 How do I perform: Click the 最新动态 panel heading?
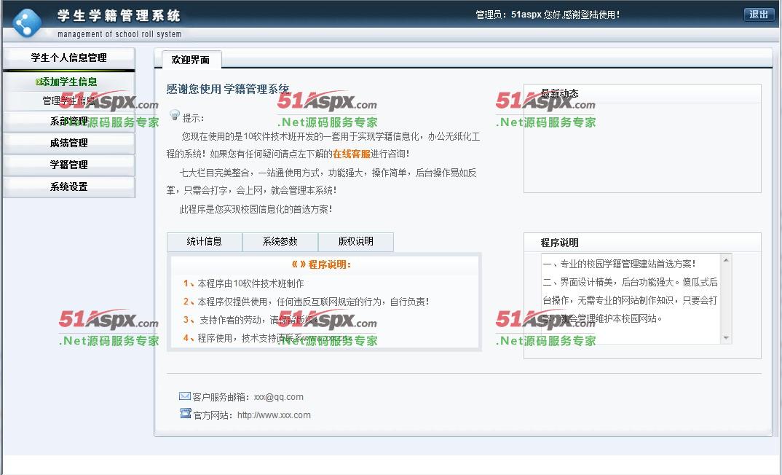pyautogui.click(x=560, y=93)
